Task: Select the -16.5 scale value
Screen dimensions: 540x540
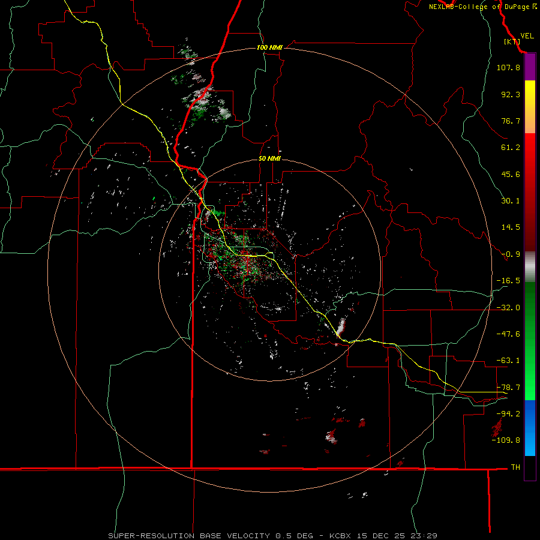Action: click(x=508, y=281)
